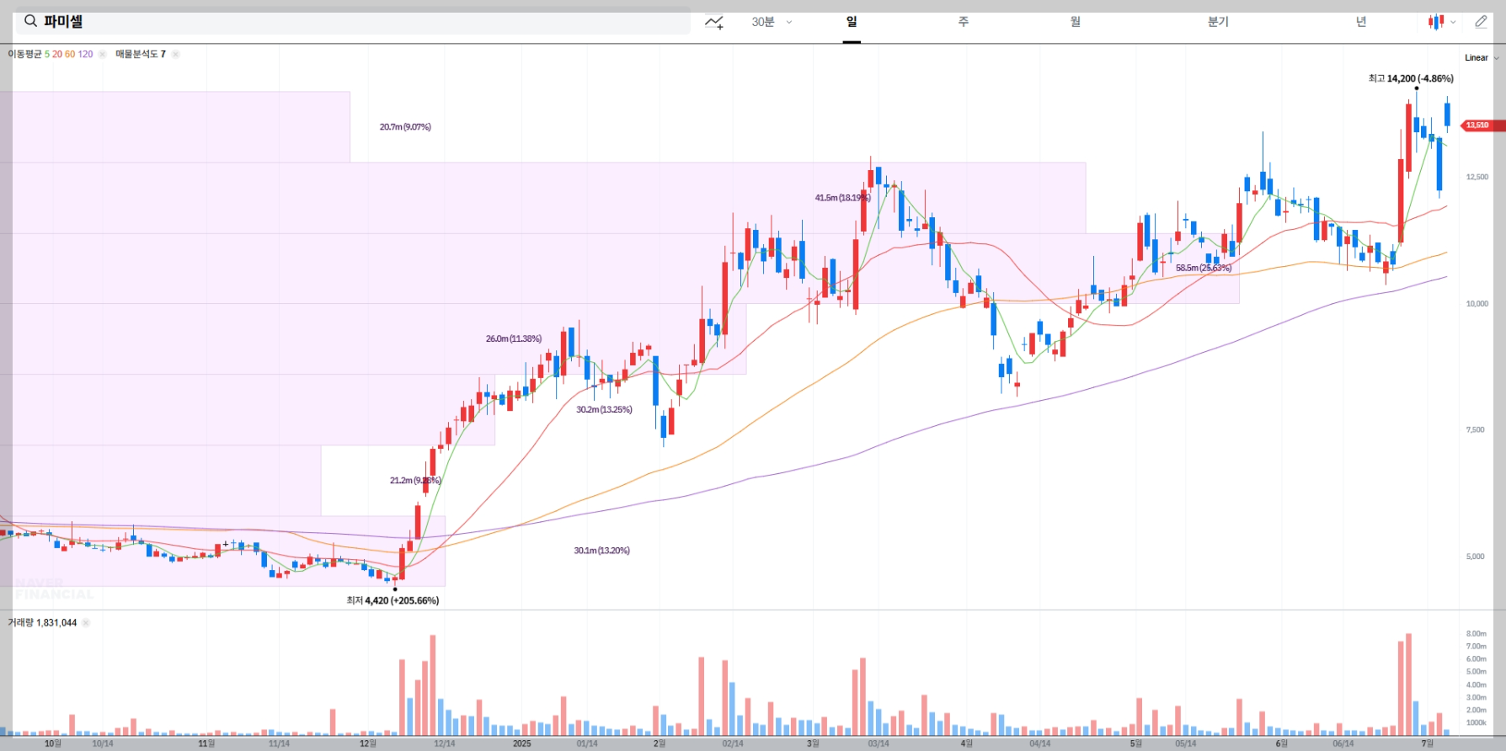Remove the 이동평균 indicator with its x

(x=102, y=54)
